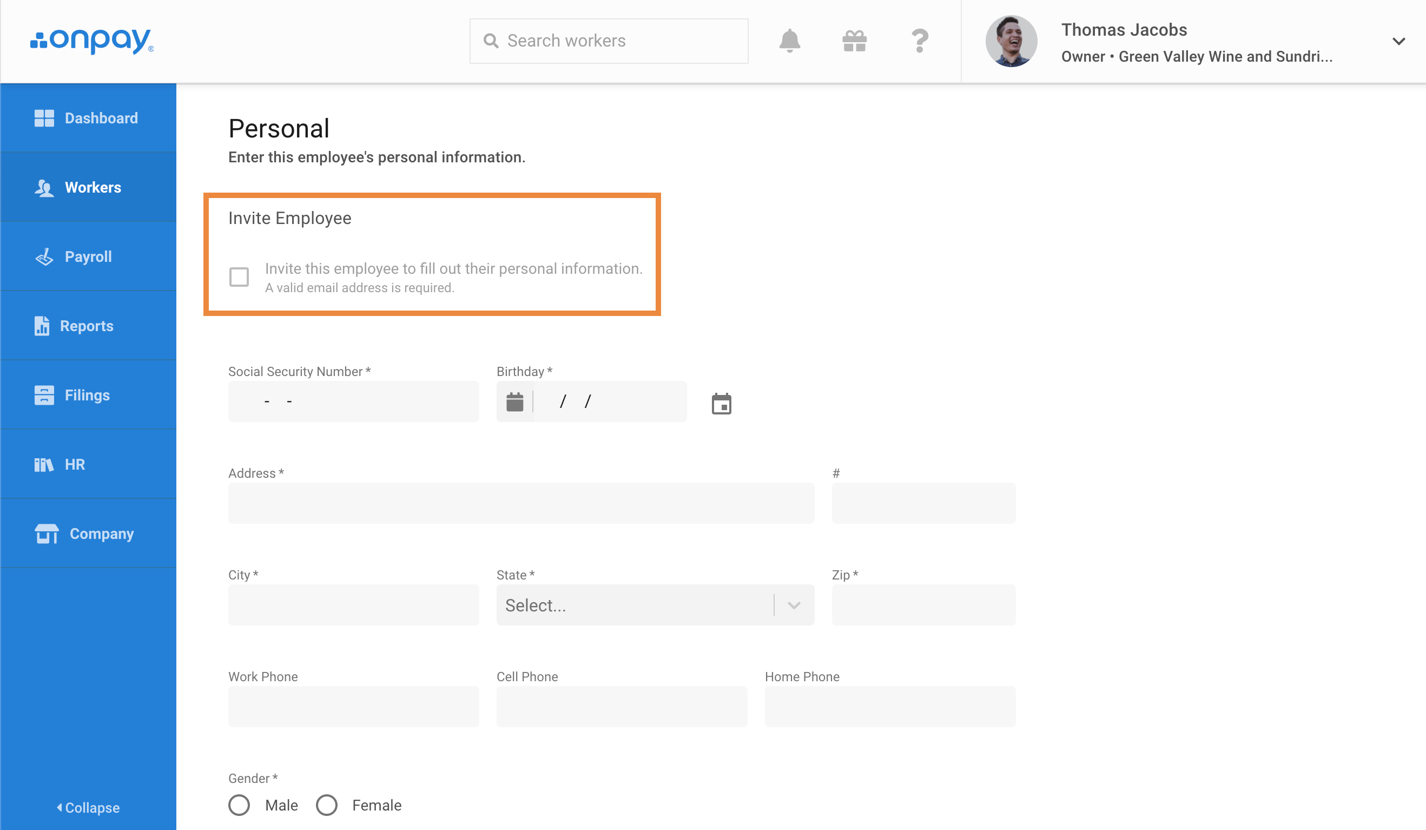Click the HR books icon
This screenshot has width=1426, height=830.
[44, 464]
